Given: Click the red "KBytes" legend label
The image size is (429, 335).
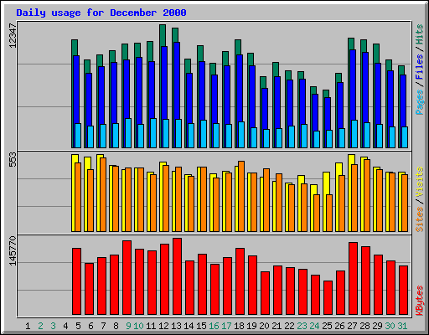Looking at the screenshot, I should (420, 301).
